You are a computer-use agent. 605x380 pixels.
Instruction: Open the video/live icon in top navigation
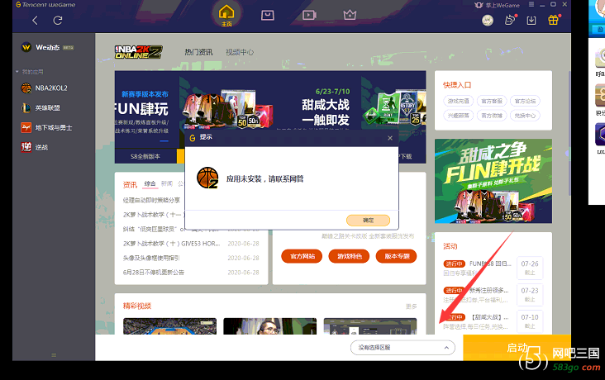[309, 15]
